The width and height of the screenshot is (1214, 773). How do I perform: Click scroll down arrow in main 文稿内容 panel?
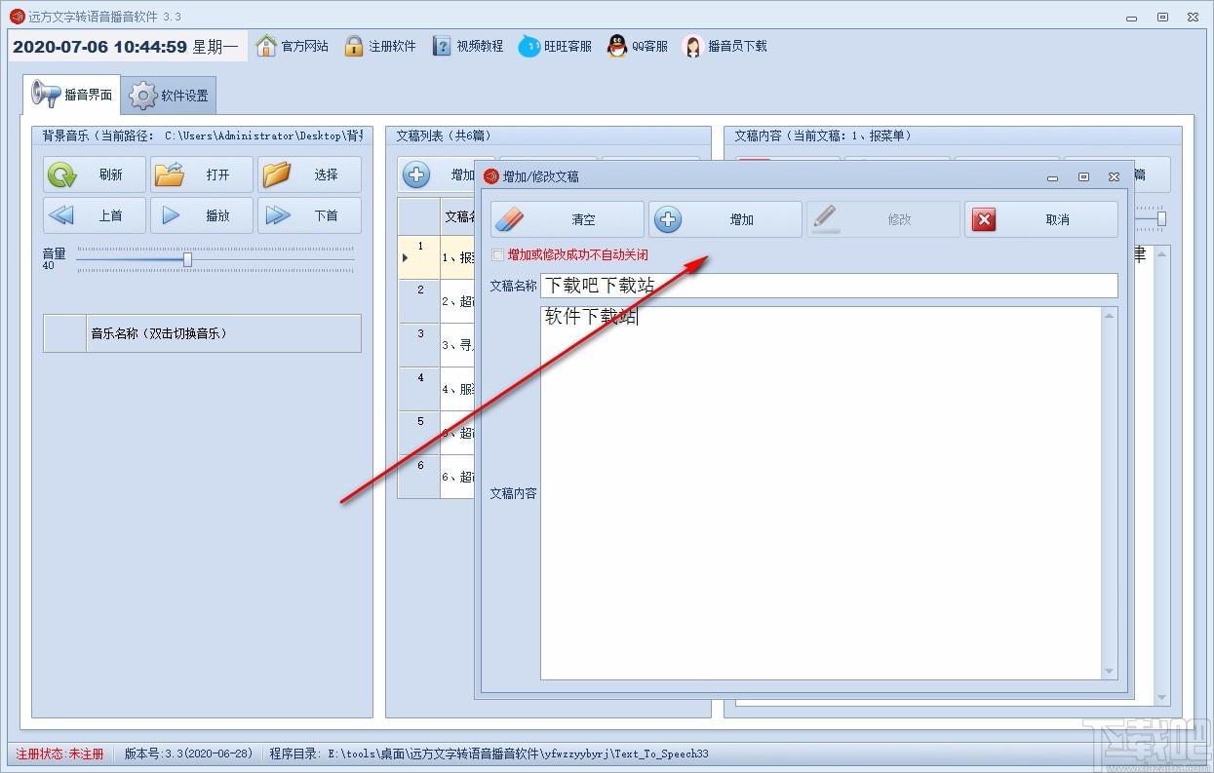coord(1161,698)
